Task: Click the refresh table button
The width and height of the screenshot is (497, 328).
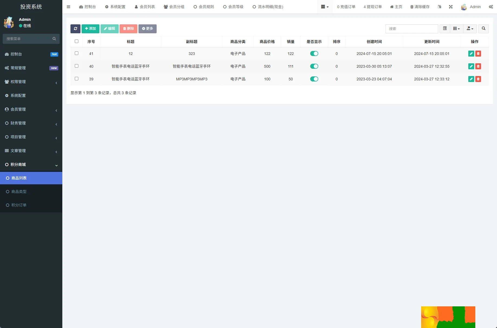Action: (x=75, y=29)
